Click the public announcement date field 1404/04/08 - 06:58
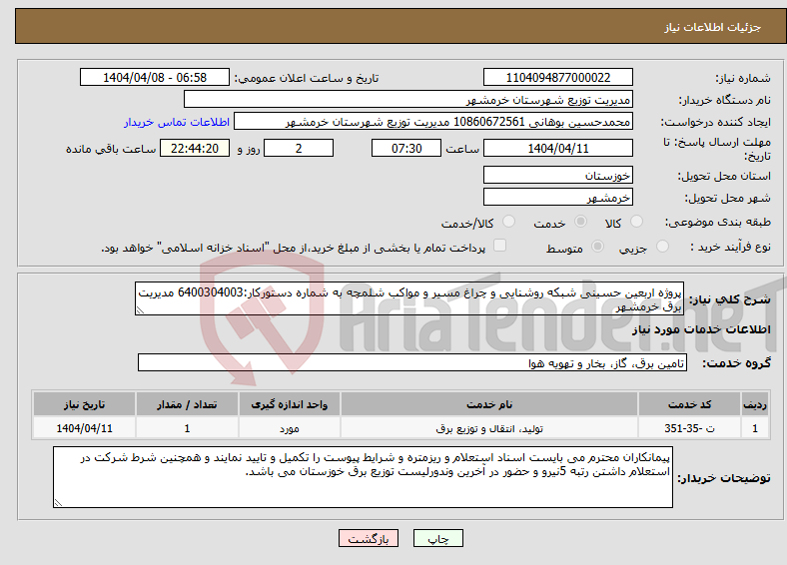The height and width of the screenshot is (565, 787). pos(155,77)
